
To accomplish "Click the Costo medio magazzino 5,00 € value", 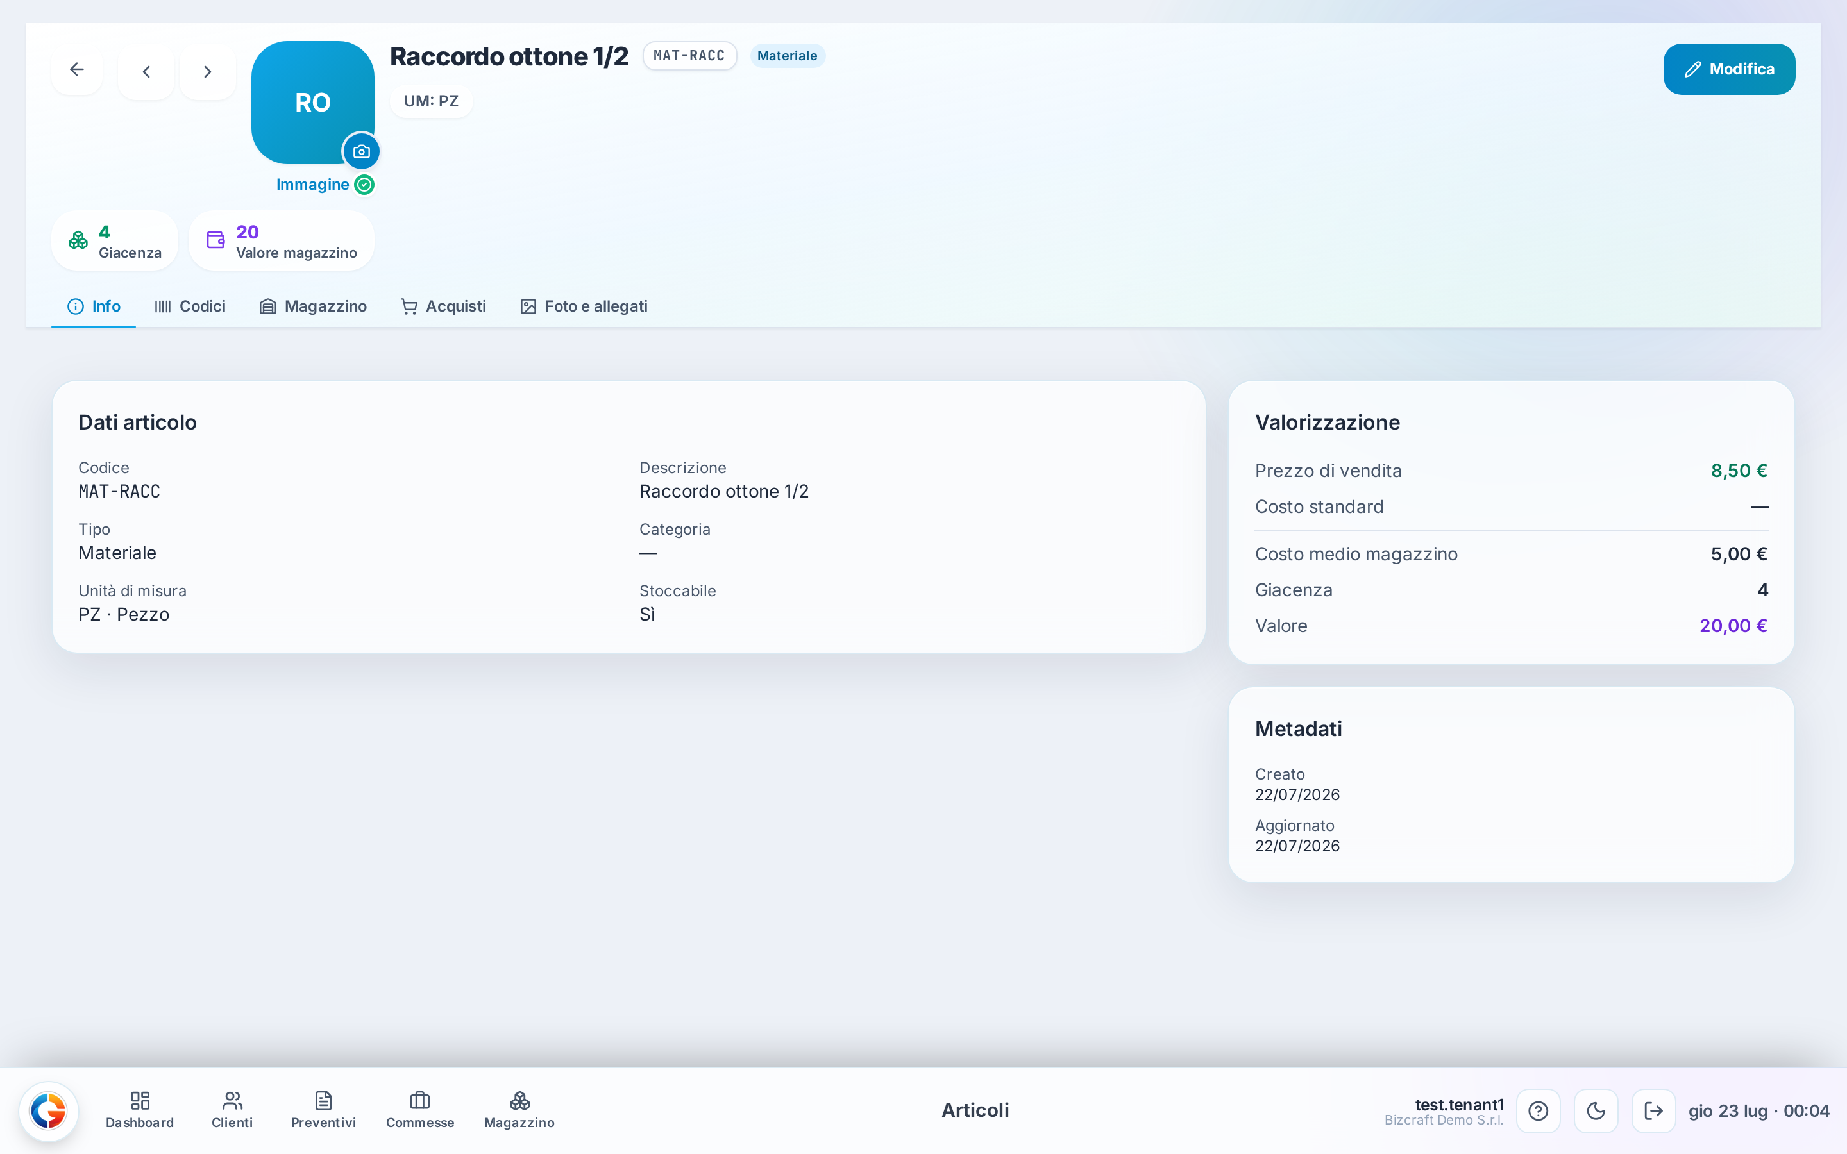I will point(1739,554).
